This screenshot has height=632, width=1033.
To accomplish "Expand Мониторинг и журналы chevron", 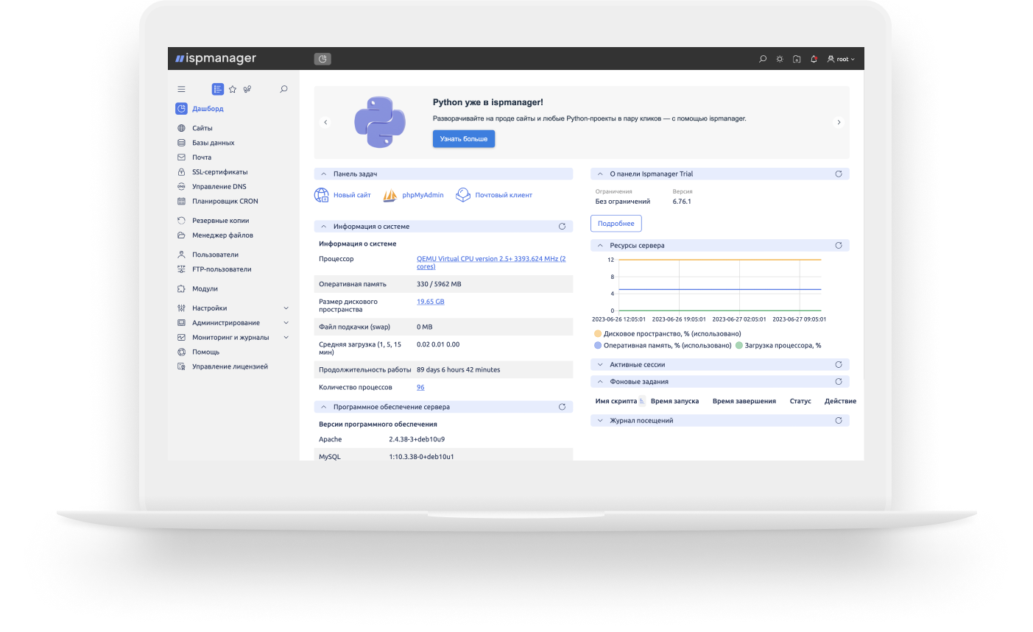I will pyautogui.click(x=286, y=338).
